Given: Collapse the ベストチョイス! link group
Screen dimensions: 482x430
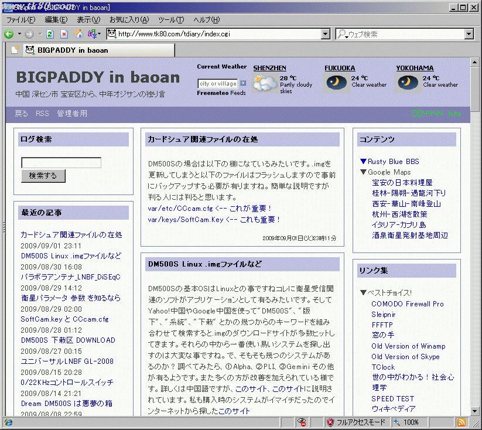Looking at the screenshot, I should pyautogui.click(x=363, y=293).
